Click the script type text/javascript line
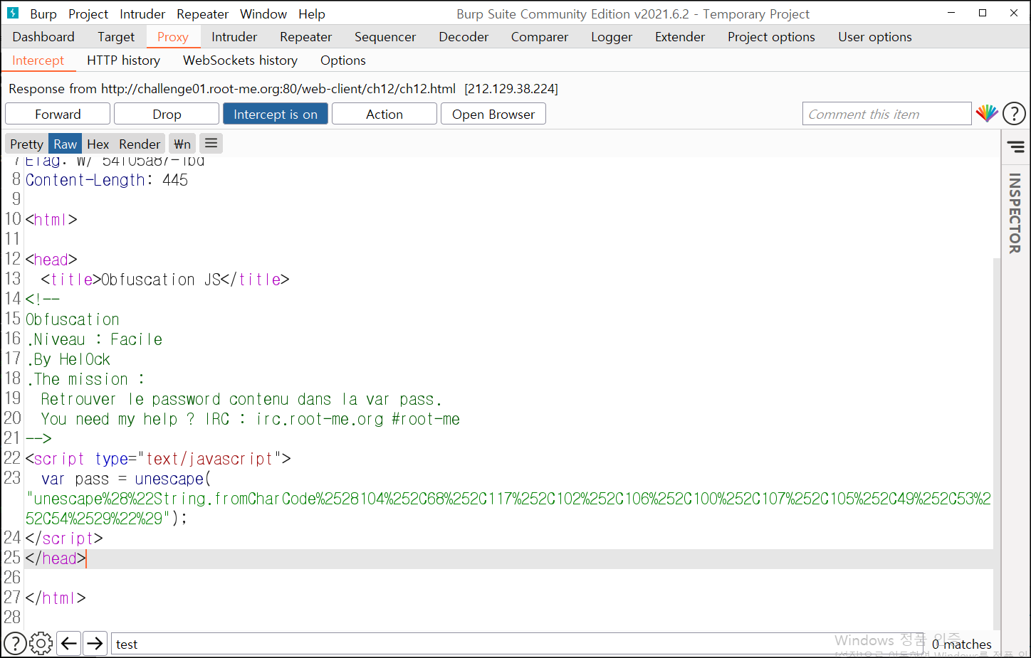The height and width of the screenshot is (658, 1031). point(158,459)
